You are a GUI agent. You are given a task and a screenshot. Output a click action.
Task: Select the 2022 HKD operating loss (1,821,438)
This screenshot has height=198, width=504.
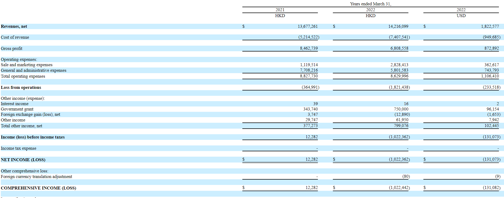pos(399,87)
